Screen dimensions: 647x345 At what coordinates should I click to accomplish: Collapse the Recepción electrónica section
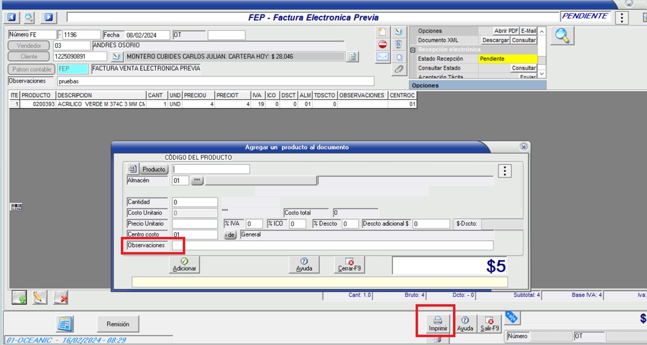413,50
